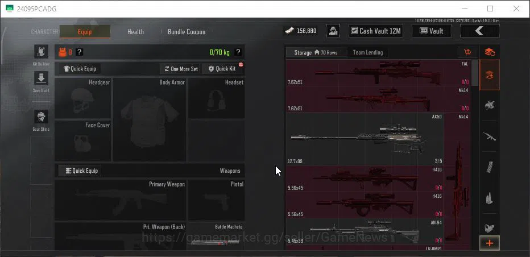Open the help icon beside armor count
Screen dimensions: 530x257
(79, 52)
